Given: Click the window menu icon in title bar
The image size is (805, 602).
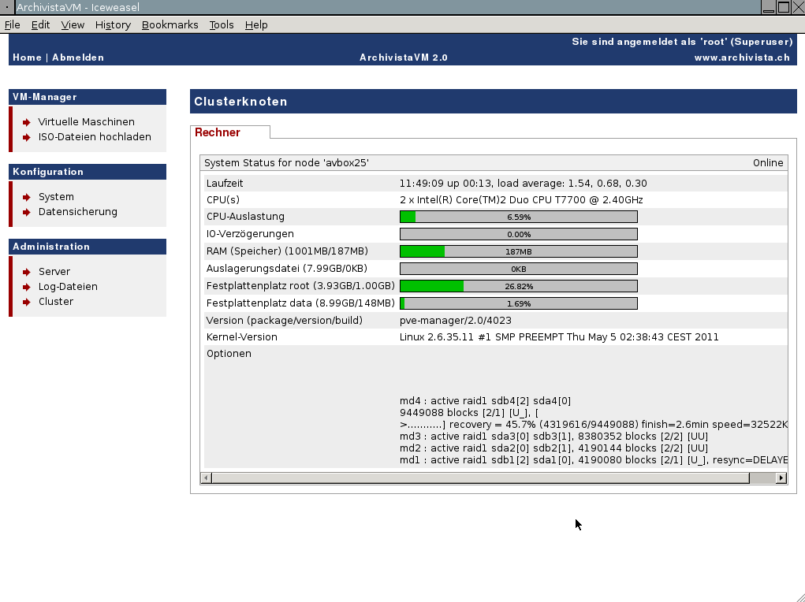Looking at the screenshot, I should click(x=7, y=7).
